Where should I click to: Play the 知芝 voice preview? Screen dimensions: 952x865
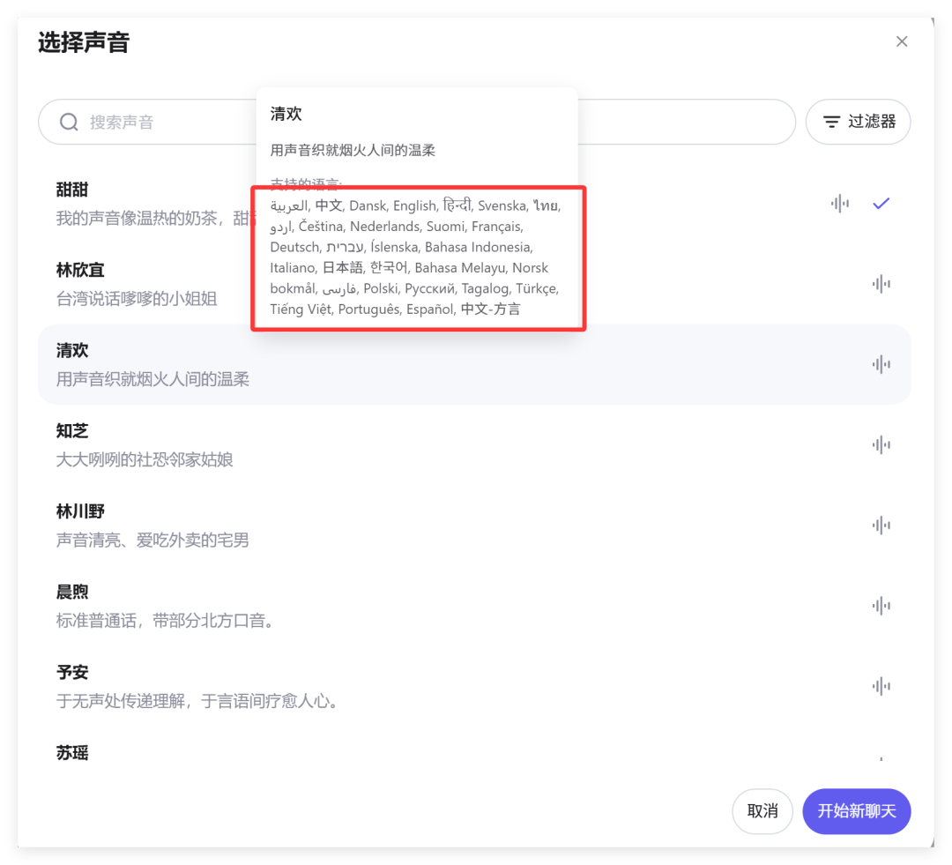coord(881,444)
